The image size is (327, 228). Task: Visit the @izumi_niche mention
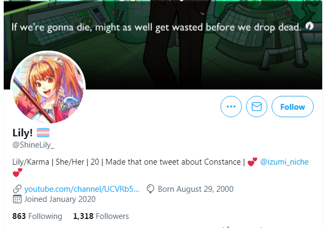284,162
